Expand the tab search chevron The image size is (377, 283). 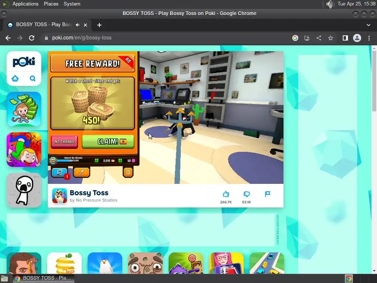(x=368, y=25)
